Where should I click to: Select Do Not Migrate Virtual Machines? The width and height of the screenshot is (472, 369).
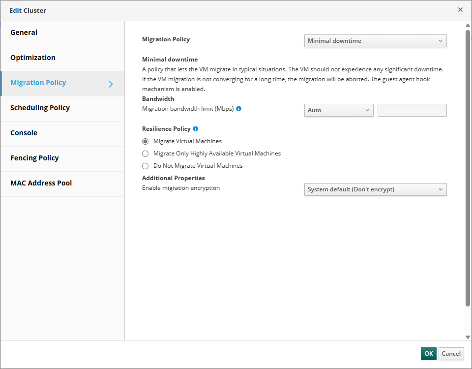pos(146,166)
